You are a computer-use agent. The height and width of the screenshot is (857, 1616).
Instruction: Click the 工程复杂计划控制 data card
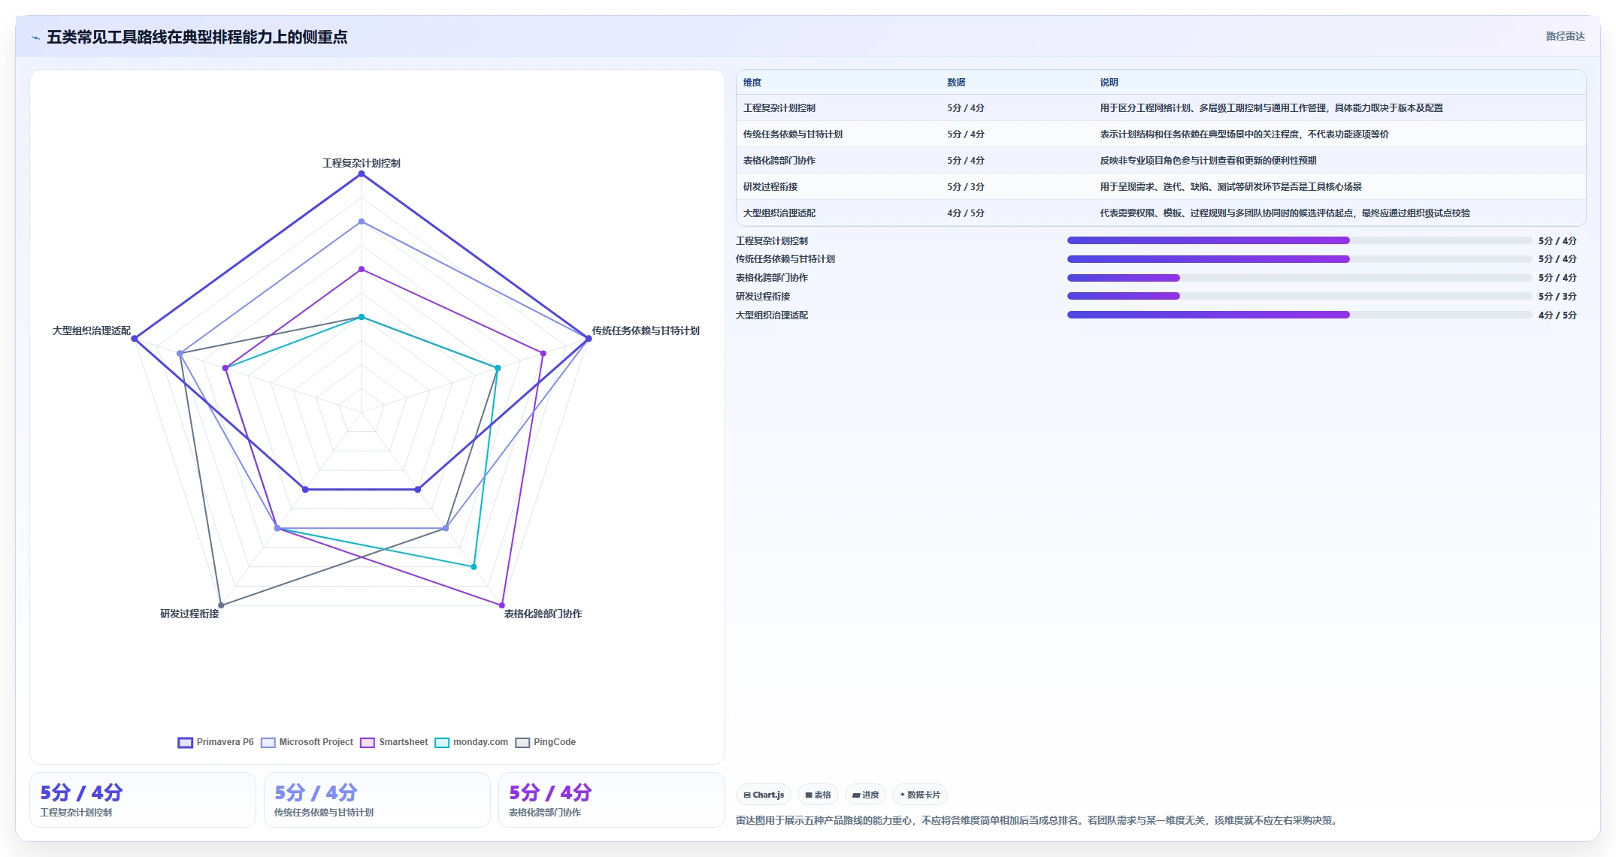point(143,800)
